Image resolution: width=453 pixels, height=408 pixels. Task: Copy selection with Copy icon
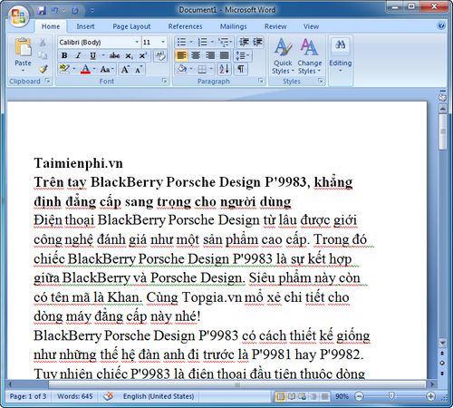[43, 55]
